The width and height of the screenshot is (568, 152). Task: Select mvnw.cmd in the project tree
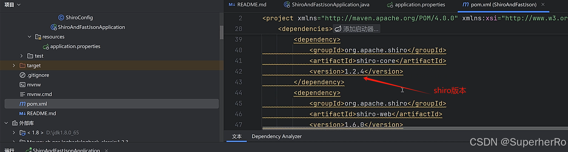(39, 94)
